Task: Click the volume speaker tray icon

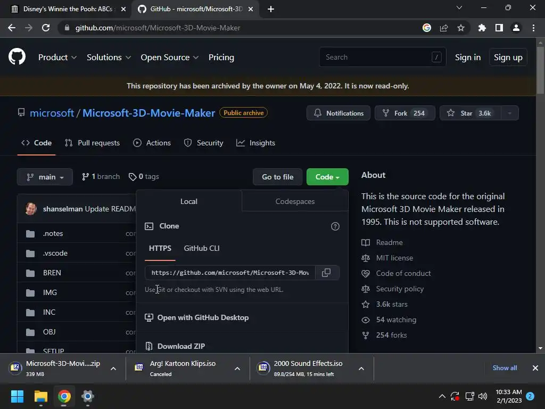Action: pos(483,396)
